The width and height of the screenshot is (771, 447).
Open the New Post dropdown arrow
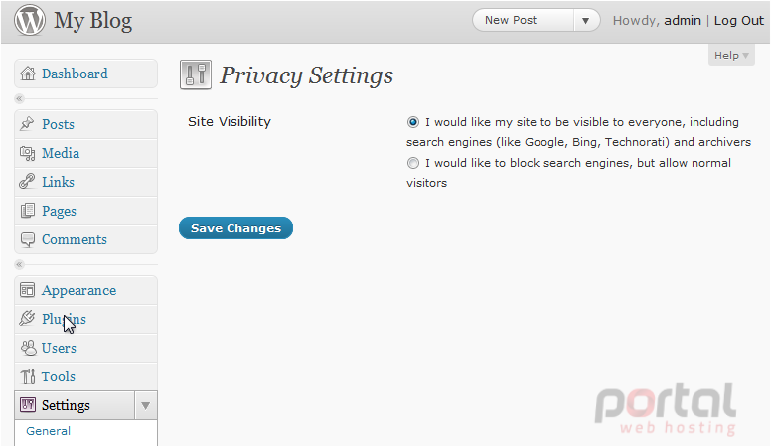[x=586, y=21]
